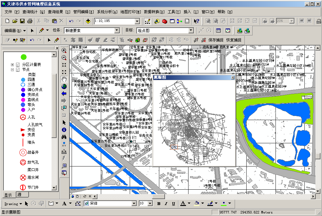Toggle the 分区计量表 layer checkbox
The height and width of the screenshot is (216, 322).
[x=18, y=65]
